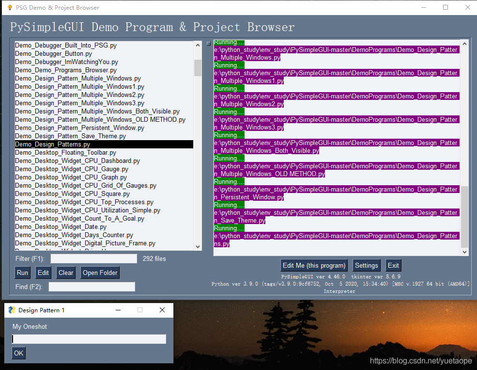Viewport: 477px width, 370px height.
Task: Select Demo_Desktop_Widget_CPU_Graph.py
Action: [x=104, y=177]
